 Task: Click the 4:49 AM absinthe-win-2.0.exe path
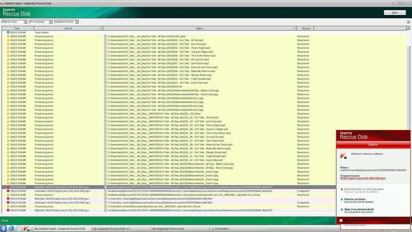click(154, 206)
